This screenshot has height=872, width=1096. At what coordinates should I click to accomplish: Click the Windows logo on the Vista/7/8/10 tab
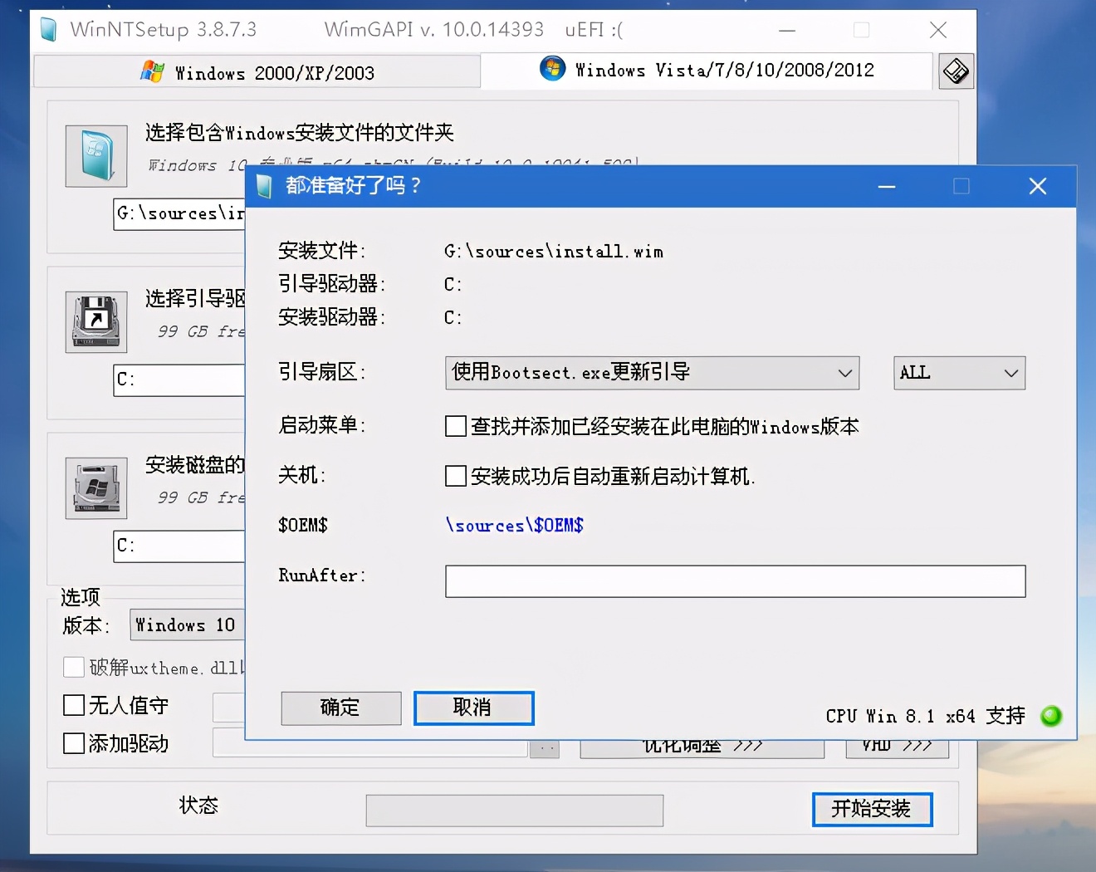click(x=552, y=68)
